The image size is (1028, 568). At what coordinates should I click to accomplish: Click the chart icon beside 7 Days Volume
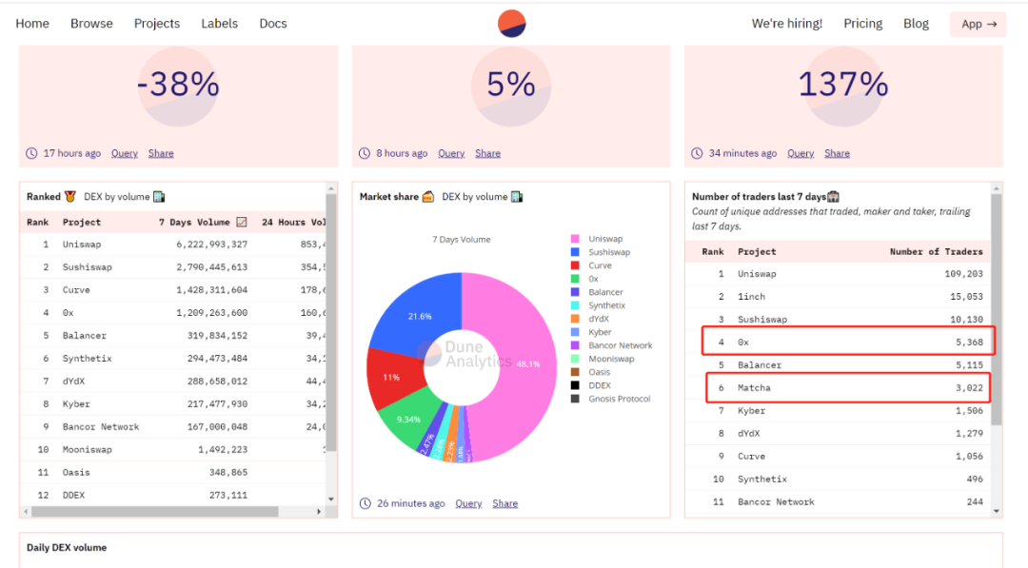click(x=241, y=222)
